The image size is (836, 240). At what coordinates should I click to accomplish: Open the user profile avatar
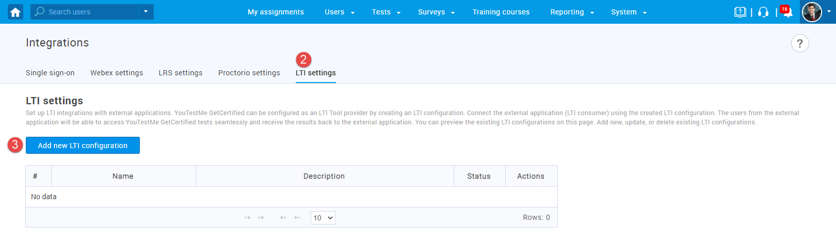(812, 12)
